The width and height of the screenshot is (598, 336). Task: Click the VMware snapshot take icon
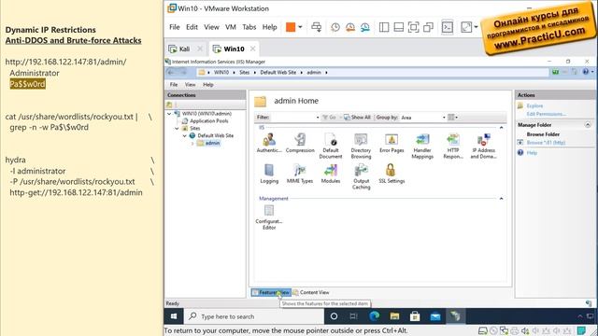pyautogui.click(x=335, y=27)
